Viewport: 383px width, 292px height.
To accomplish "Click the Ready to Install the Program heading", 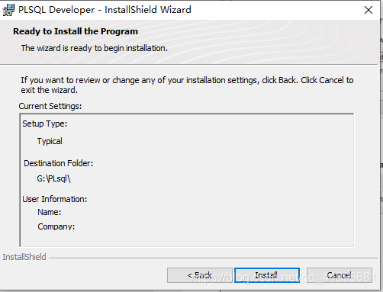I will tap(76, 31).
